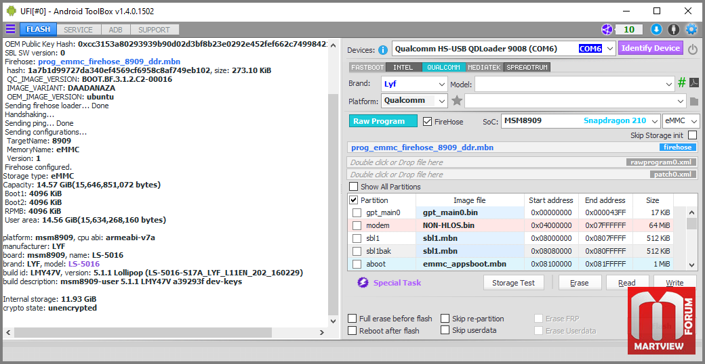Check the modem partition checkbox
This screenshot has width=705, height=364.
point(357,225)
